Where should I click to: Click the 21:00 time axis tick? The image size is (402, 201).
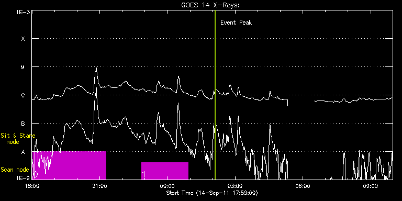tap(99, 185)
